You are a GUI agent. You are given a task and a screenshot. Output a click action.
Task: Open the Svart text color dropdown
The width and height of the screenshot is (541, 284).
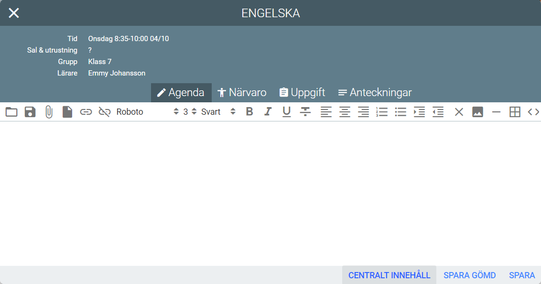pyautogui.click(x=218, y=112)
